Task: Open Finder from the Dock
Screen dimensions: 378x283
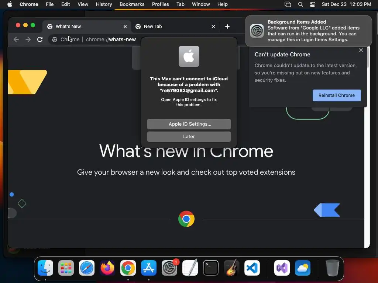Action: click(x=45, y=268)
